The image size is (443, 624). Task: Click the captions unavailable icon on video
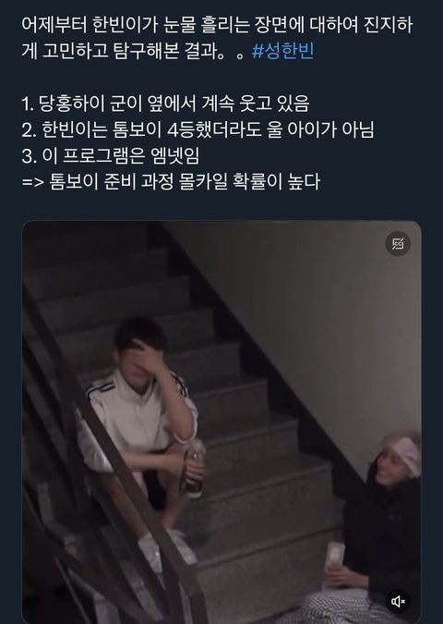398,243
